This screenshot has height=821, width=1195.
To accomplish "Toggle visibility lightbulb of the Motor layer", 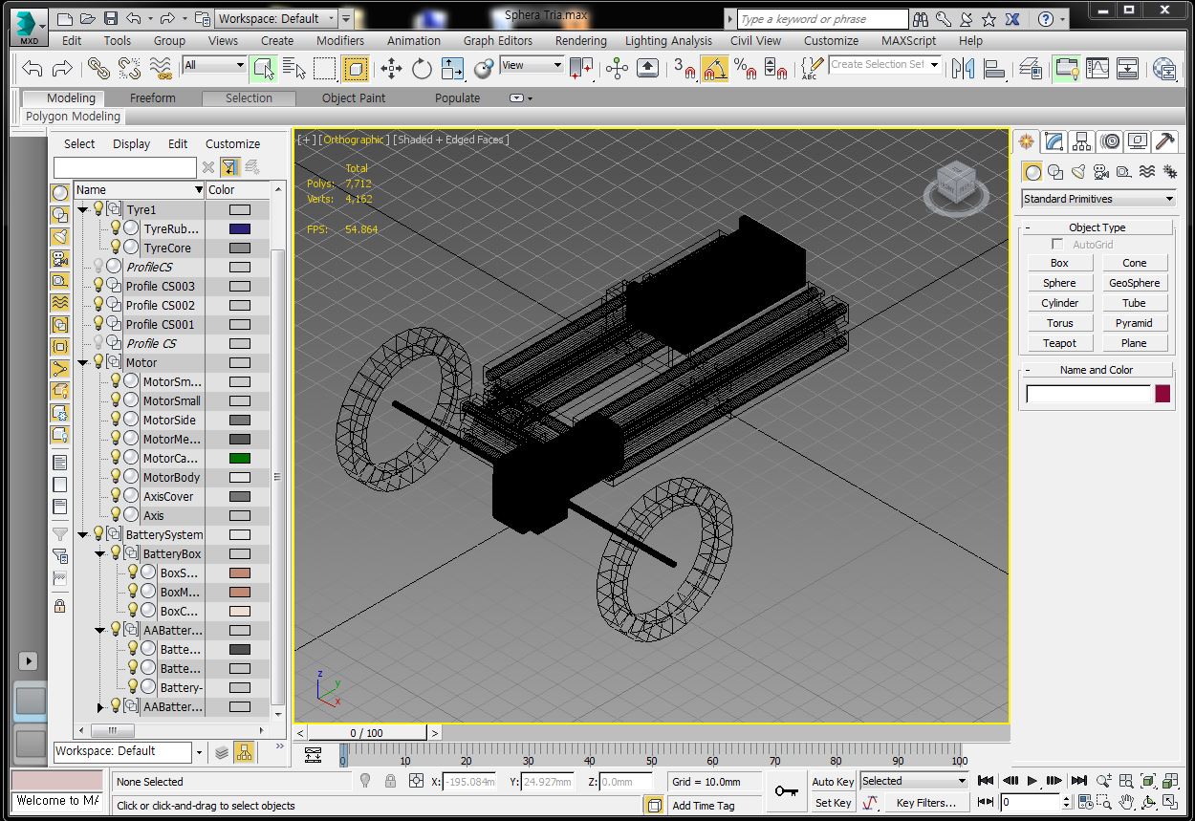I will tap(99, 362).
